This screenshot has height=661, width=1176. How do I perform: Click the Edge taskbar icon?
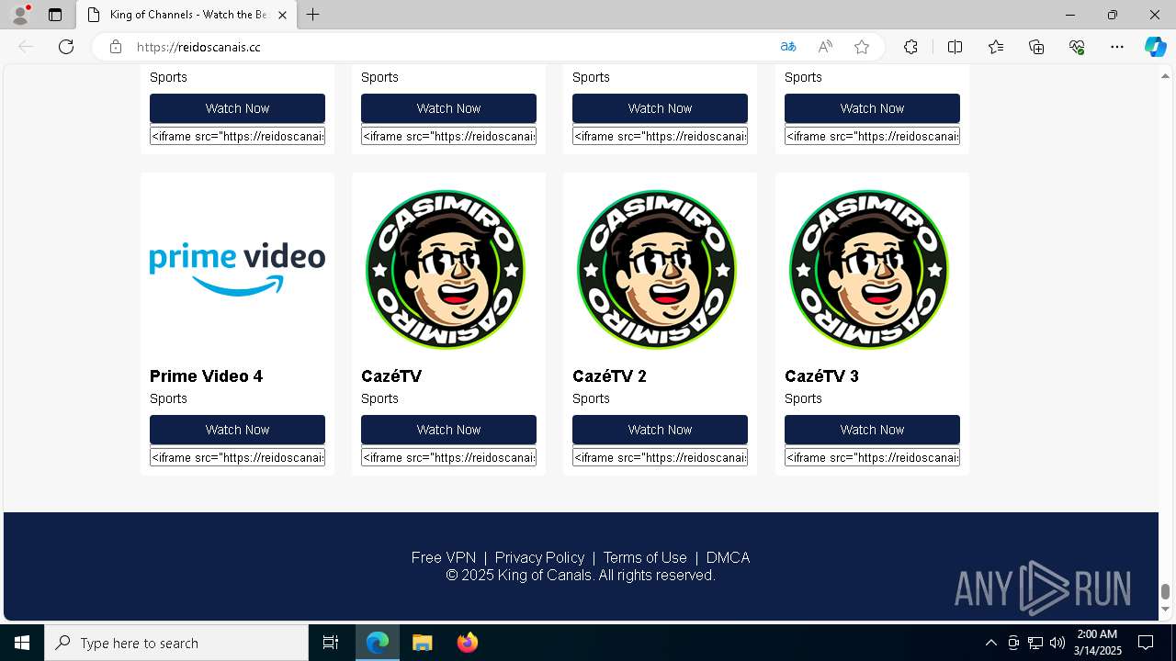[378, 643]
